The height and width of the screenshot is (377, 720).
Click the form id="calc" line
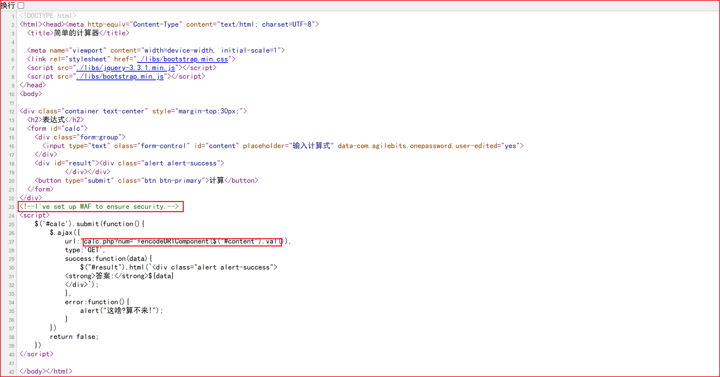coord(57,128)
